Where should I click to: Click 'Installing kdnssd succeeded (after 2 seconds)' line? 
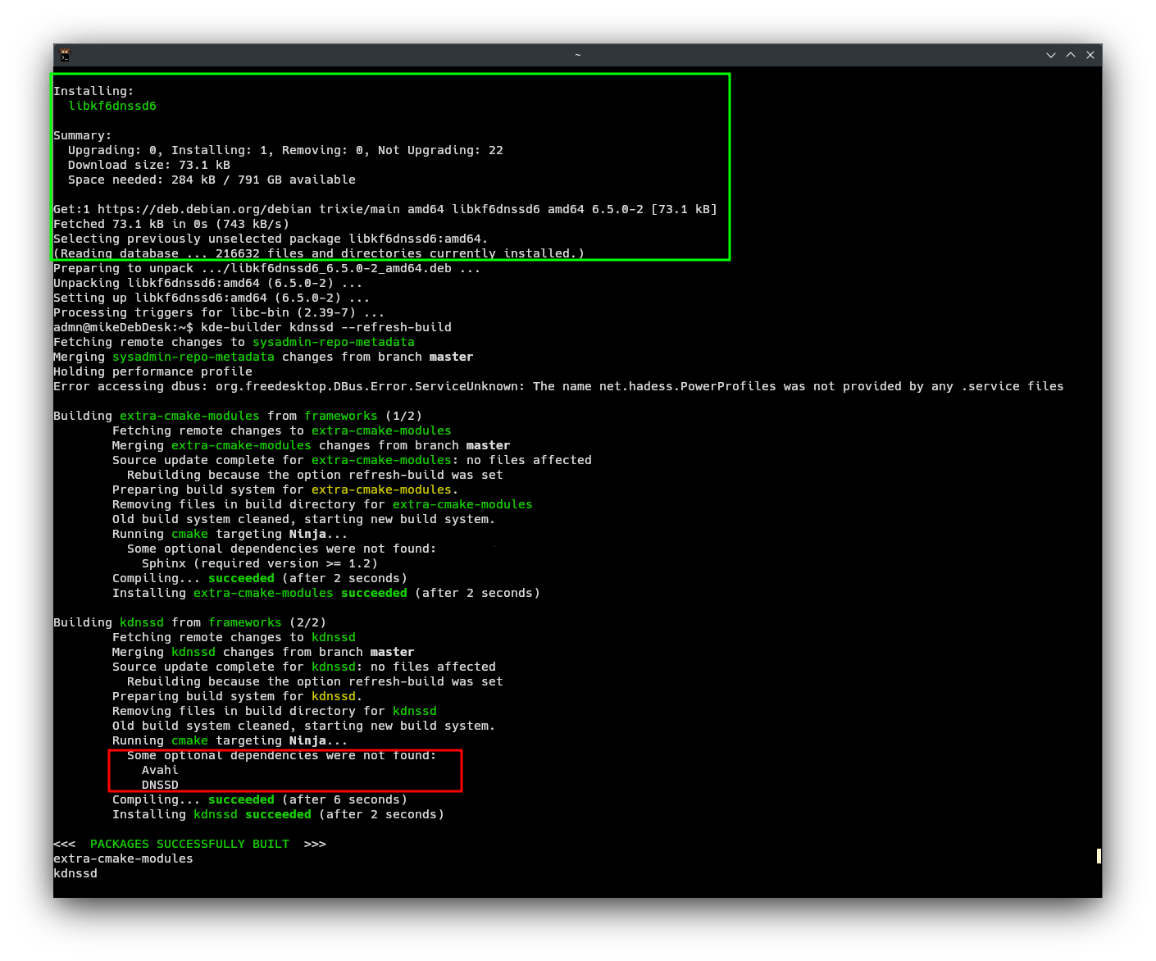click(x=278, y=814)
